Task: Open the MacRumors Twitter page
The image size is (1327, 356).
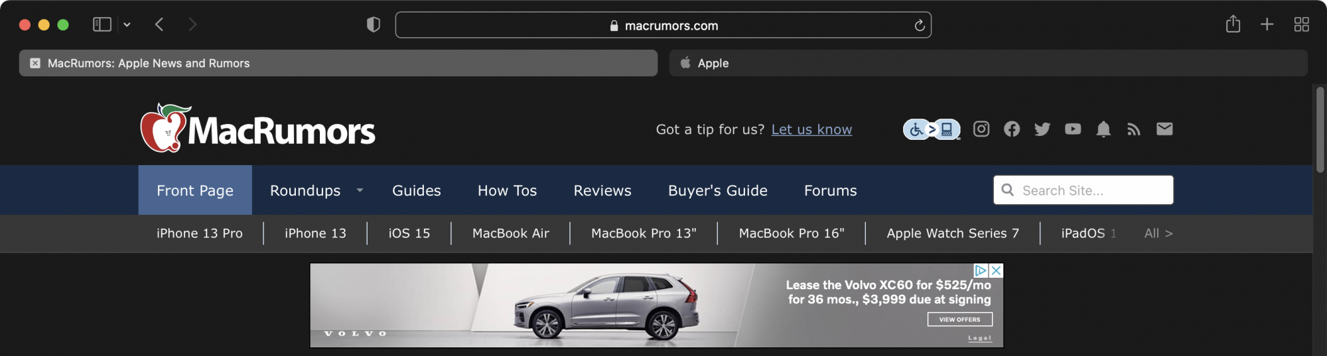Action: tap(1042, 129)
